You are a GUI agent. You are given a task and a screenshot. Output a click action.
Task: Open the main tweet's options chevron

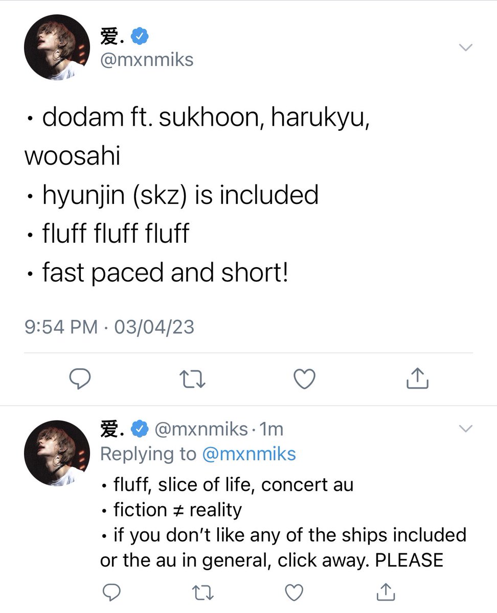(466, 48)
